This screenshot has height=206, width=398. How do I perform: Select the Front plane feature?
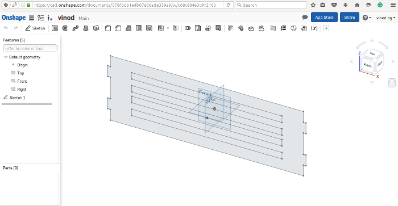pyautogui.click(x=22, y=81)
